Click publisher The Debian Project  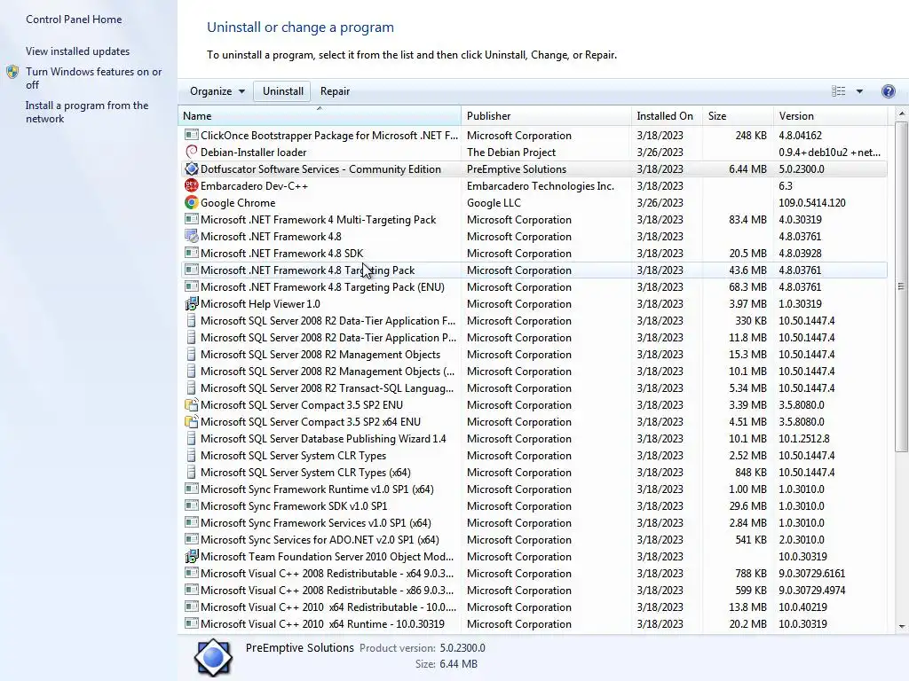point(510,152)
